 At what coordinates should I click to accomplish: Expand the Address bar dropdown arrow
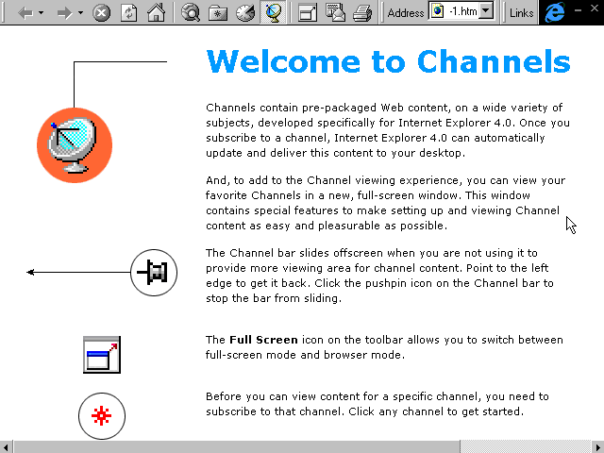tap(487, 11)
